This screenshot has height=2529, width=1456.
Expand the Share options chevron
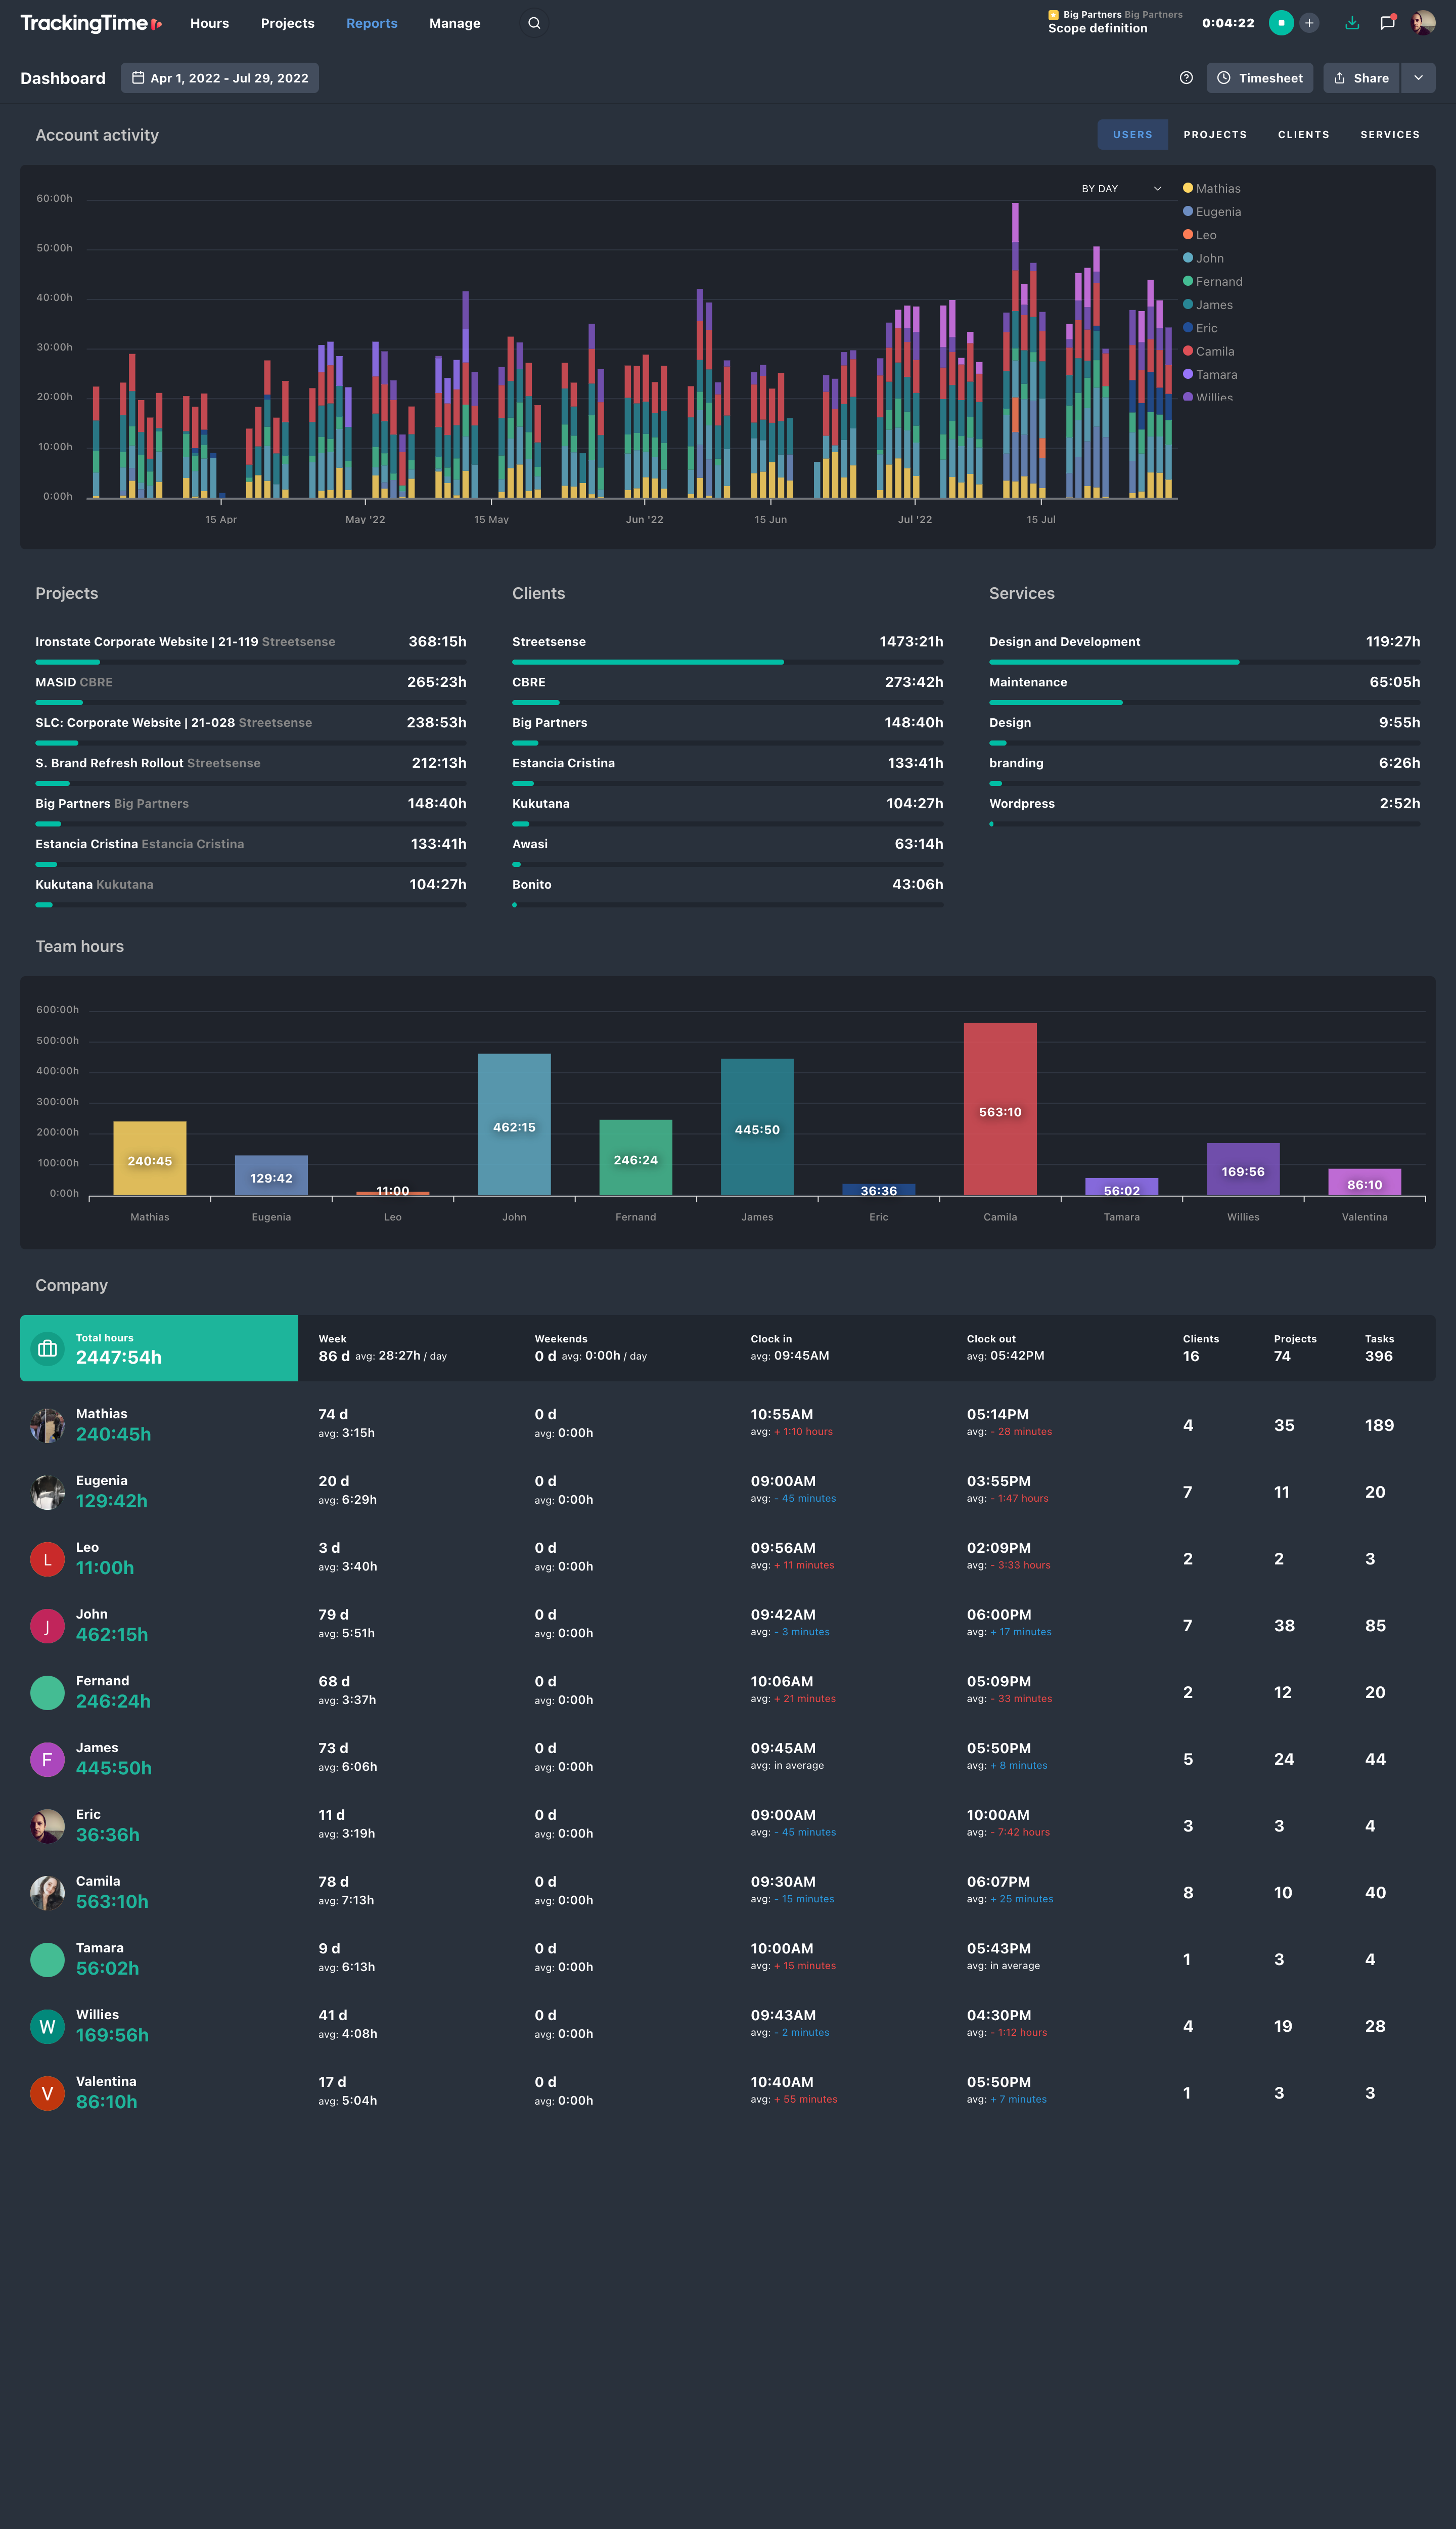[1418, 77]
